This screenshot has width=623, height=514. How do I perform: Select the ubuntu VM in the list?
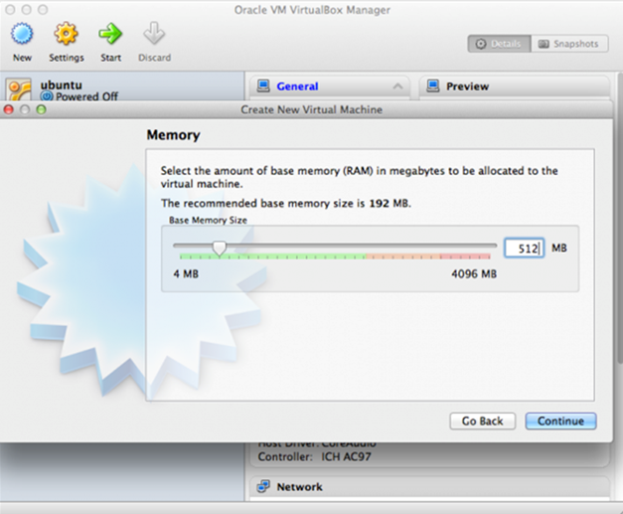pyautogui.click(x=122, y=87)
